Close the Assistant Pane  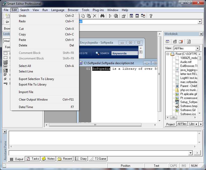[x=5, y=132]
